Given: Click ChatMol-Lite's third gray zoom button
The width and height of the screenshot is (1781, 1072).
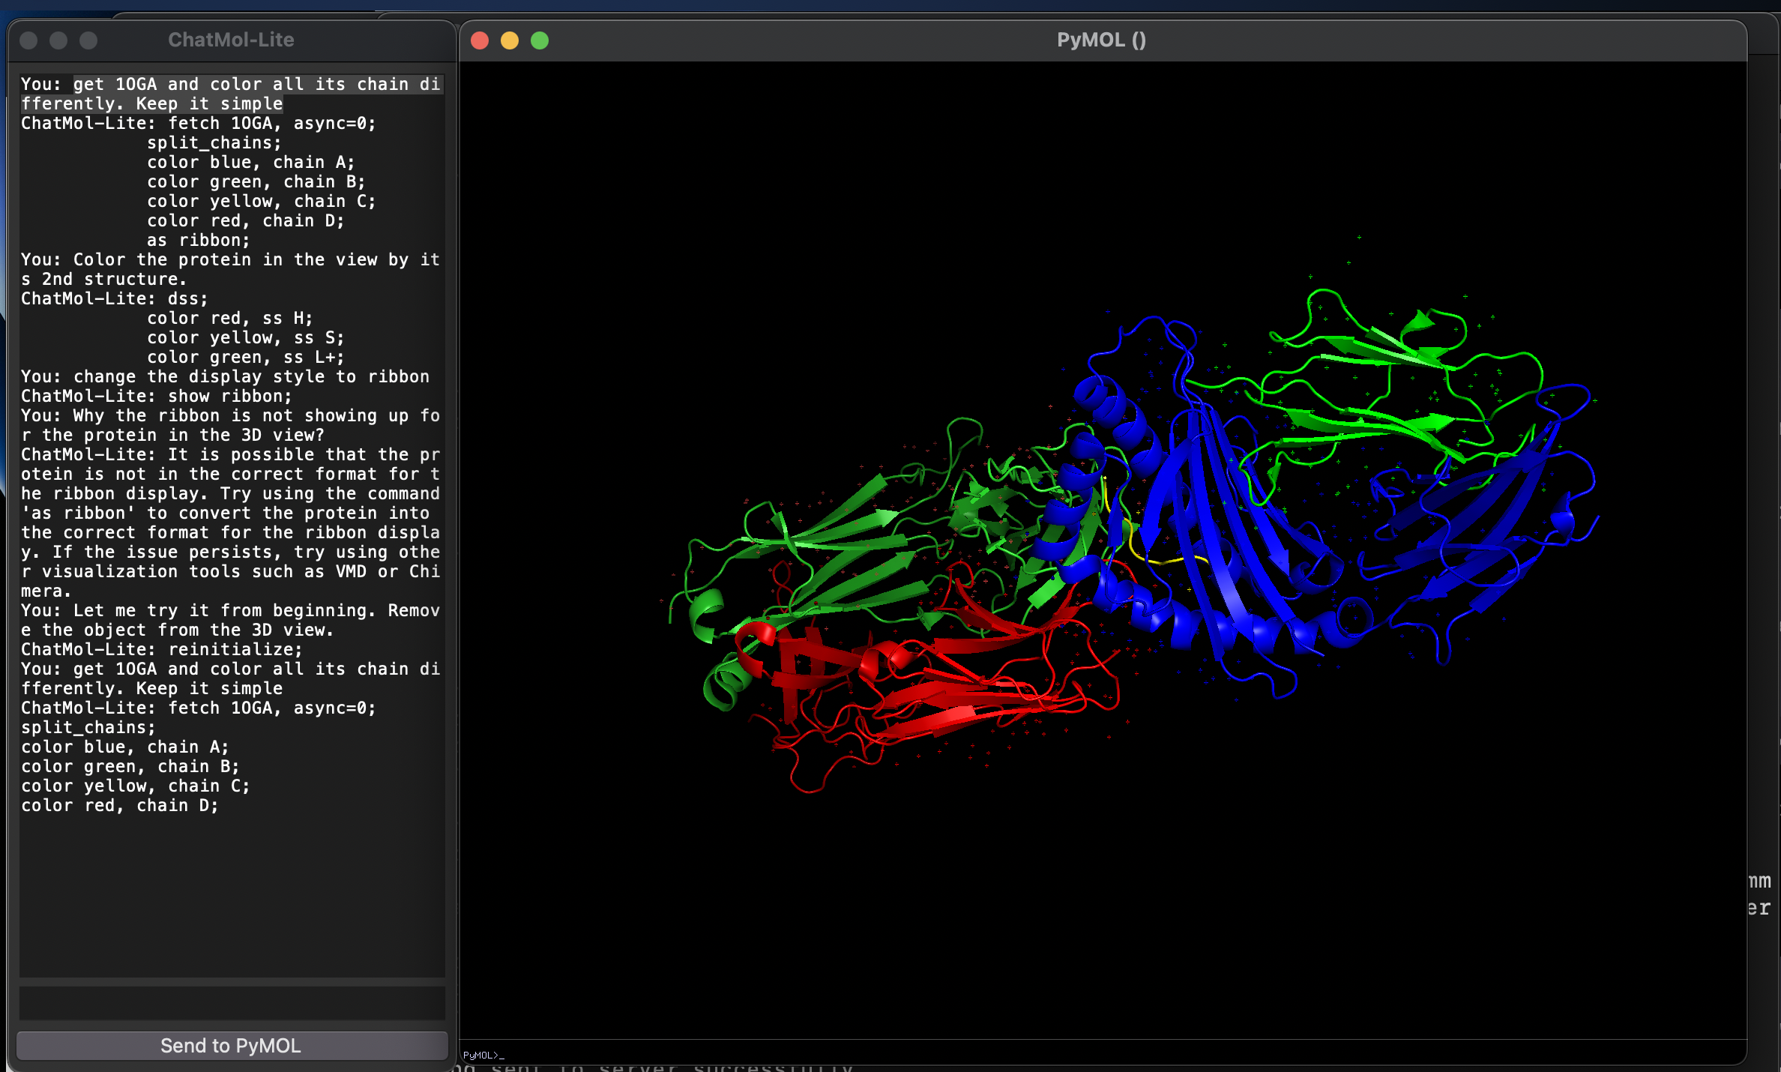Looking at the screenshot, I should tap(88, 40).
